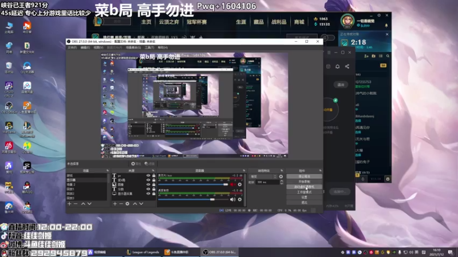Switch to 商城 tab in League client

pos(299,22)
